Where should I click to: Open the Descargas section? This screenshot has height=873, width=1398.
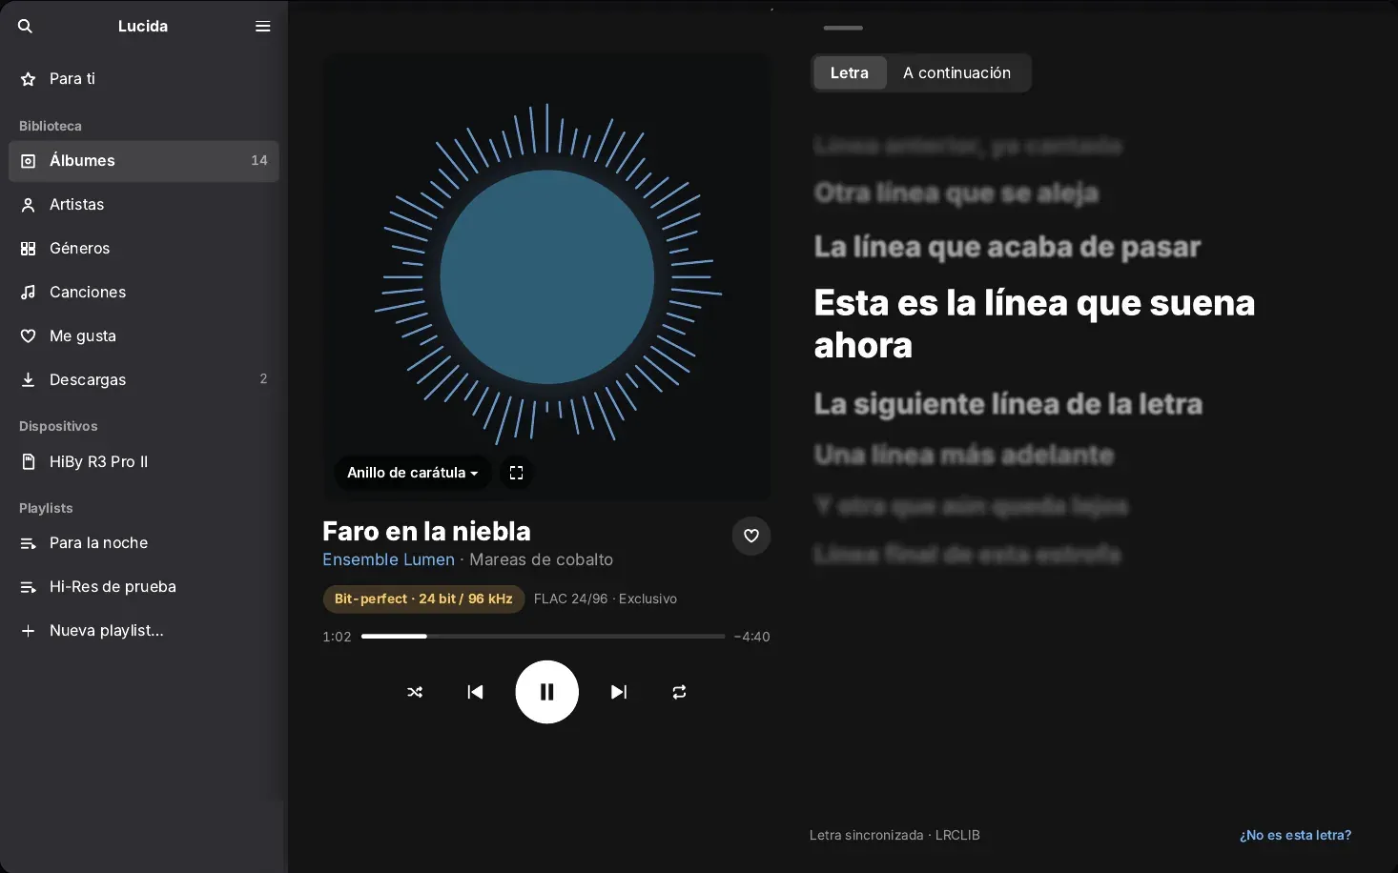pyautogui.click(x=144, y=380)
